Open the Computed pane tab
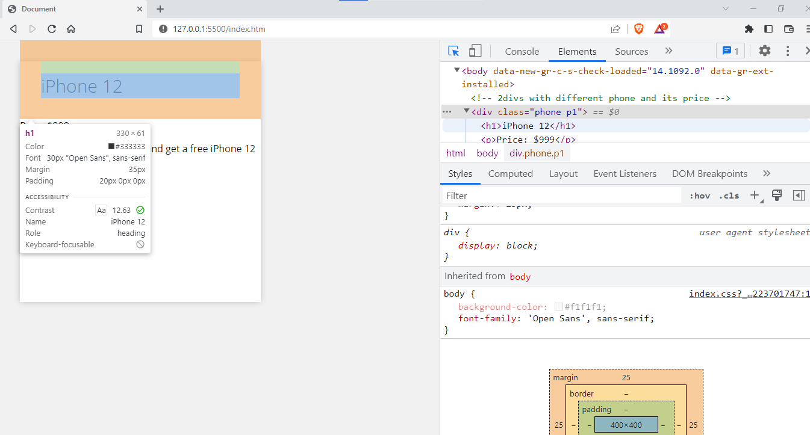Viewport: 810px width, 435px height. click(x=511, y=174)
